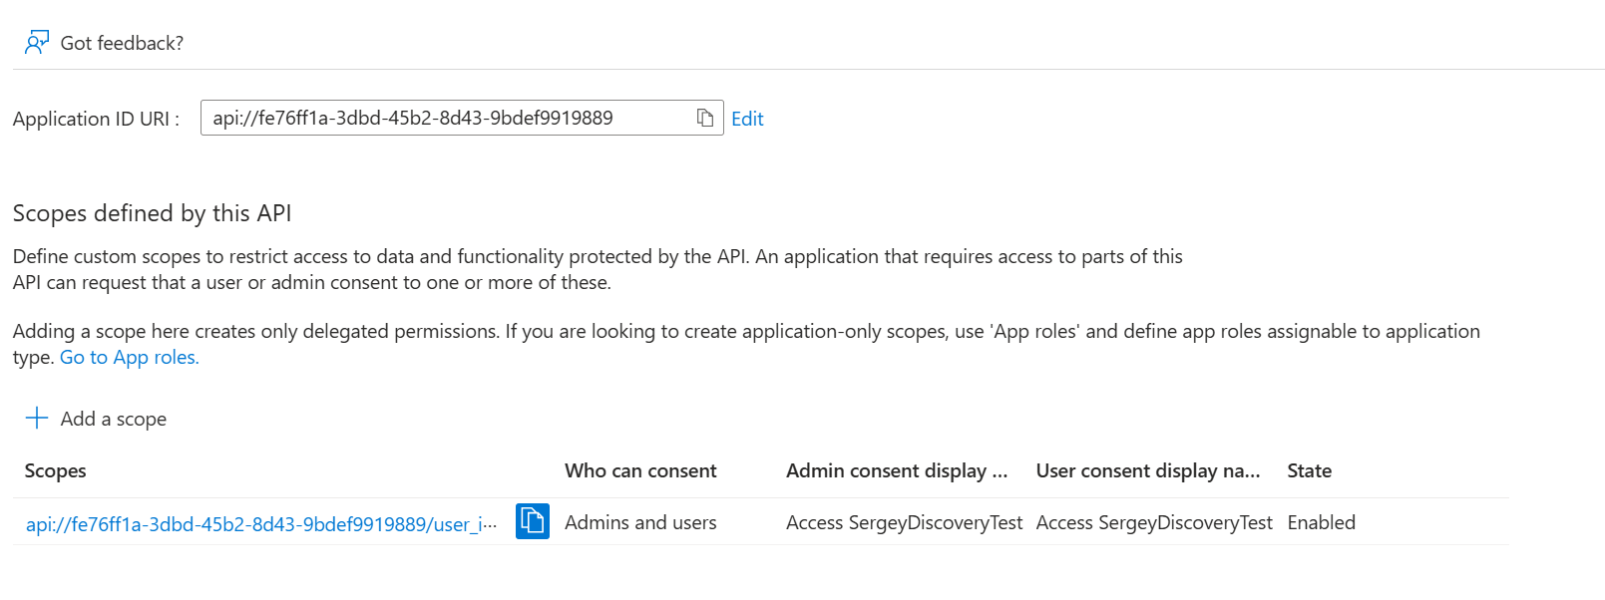Click the User consent display name header

[x=1147, y=470]
